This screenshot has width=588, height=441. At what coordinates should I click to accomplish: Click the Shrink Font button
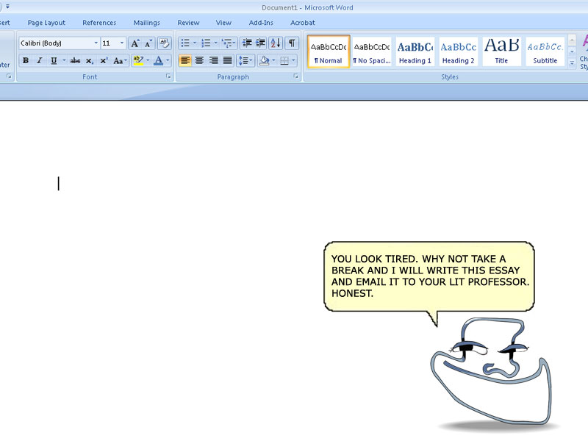click(148, 43)
